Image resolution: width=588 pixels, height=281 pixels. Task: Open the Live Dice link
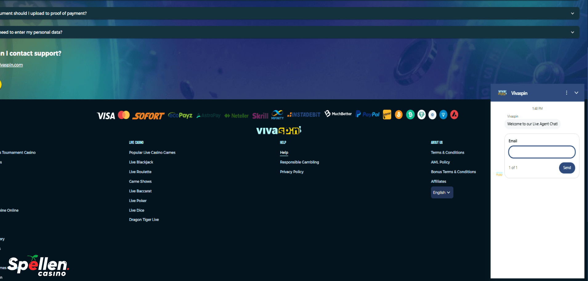[136, 210]
